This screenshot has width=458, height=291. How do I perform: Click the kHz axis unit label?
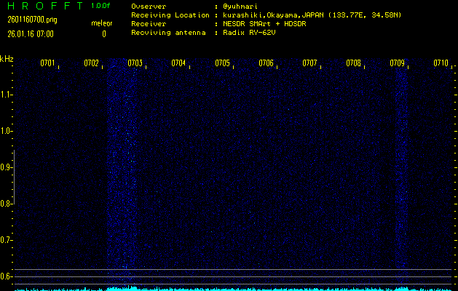[7, 58]
